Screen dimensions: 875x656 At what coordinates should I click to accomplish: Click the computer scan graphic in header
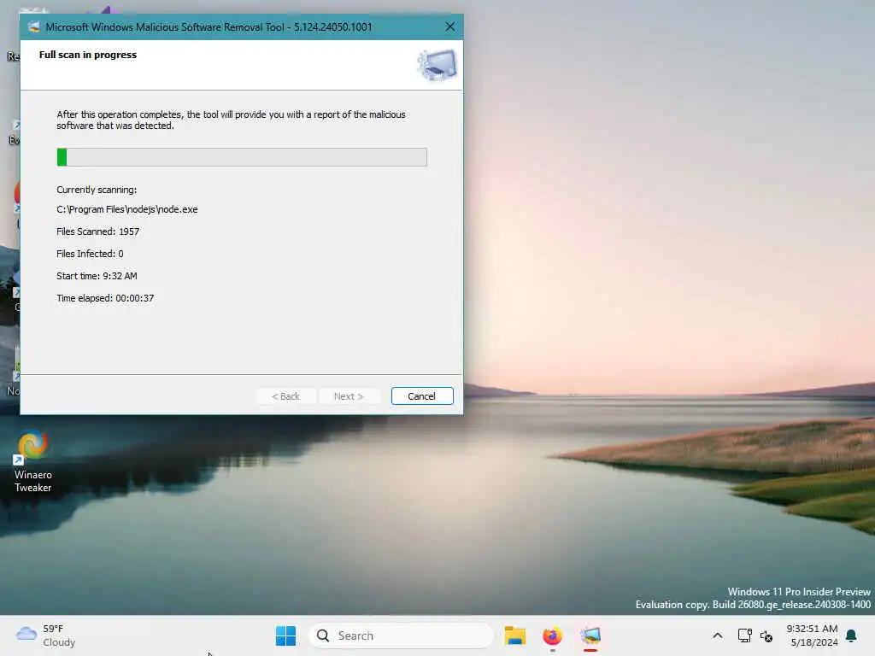(437, 65)
